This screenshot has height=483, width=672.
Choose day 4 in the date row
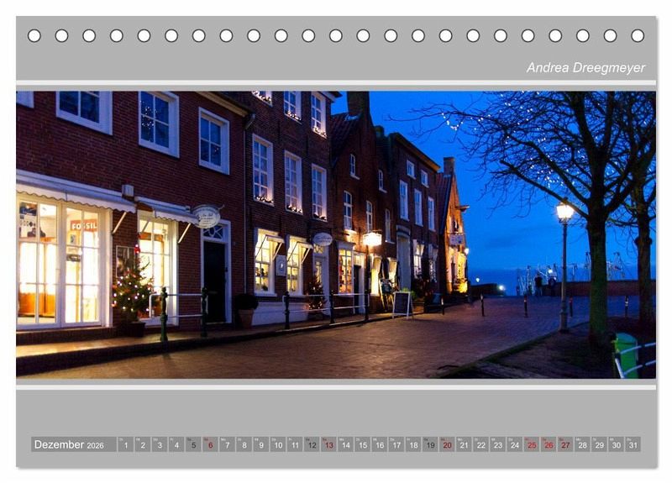pos(176,444)
